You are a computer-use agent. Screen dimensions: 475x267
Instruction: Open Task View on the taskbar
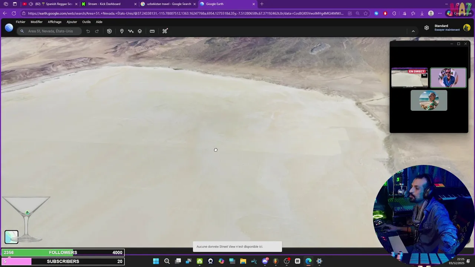178,261
